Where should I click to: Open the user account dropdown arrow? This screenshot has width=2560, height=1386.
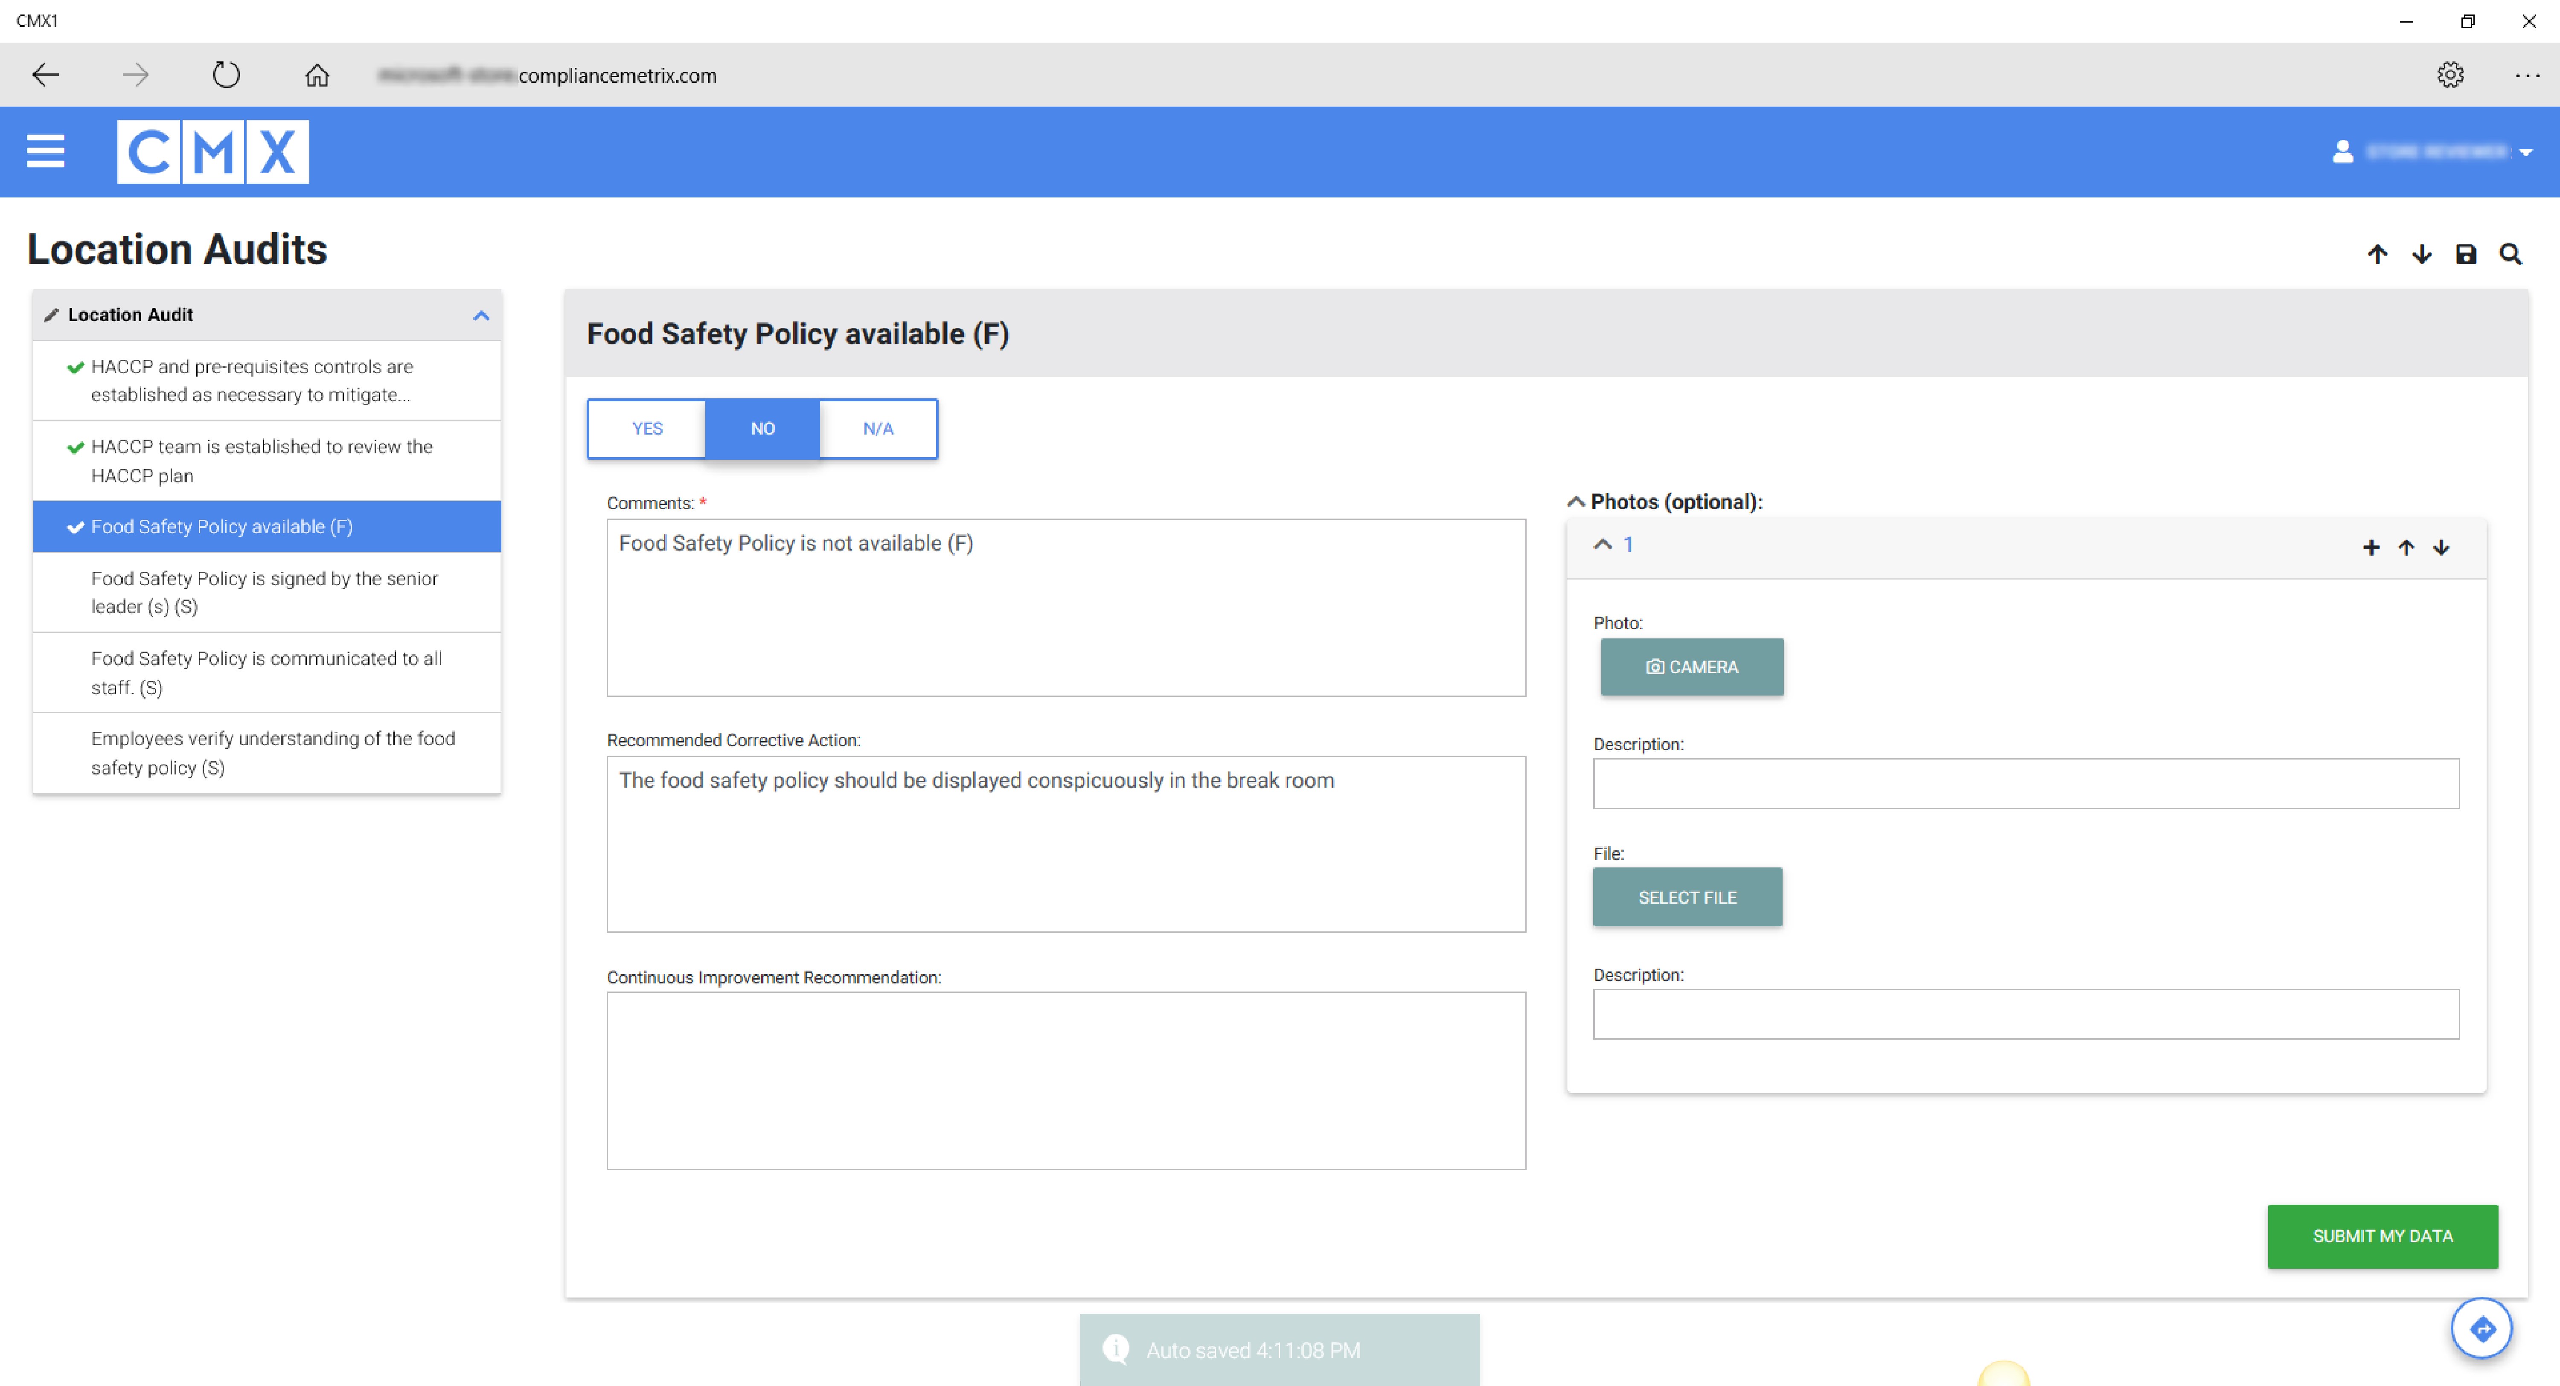2526,153
